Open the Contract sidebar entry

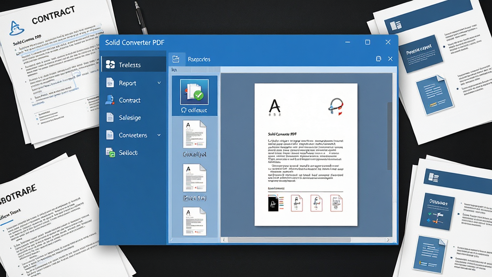pos(134,100)
